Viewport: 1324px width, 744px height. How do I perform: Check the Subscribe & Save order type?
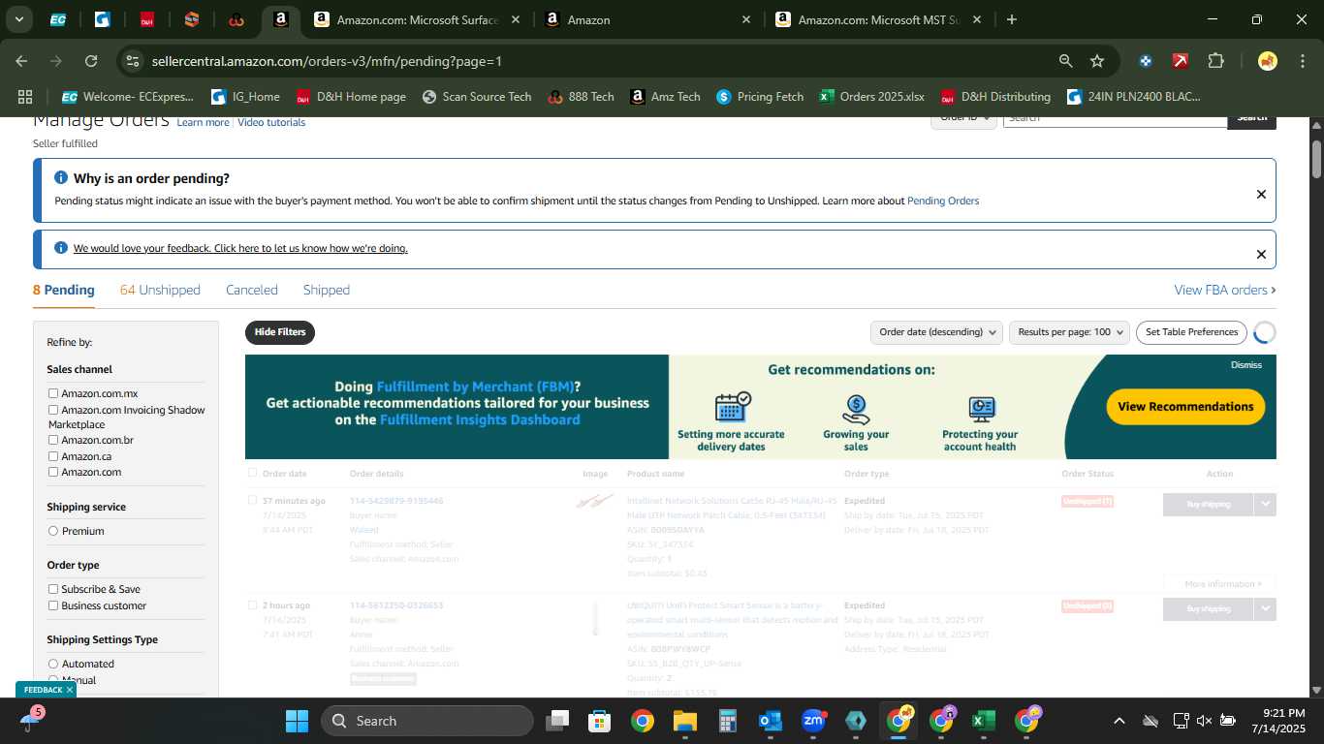point(53,589)
